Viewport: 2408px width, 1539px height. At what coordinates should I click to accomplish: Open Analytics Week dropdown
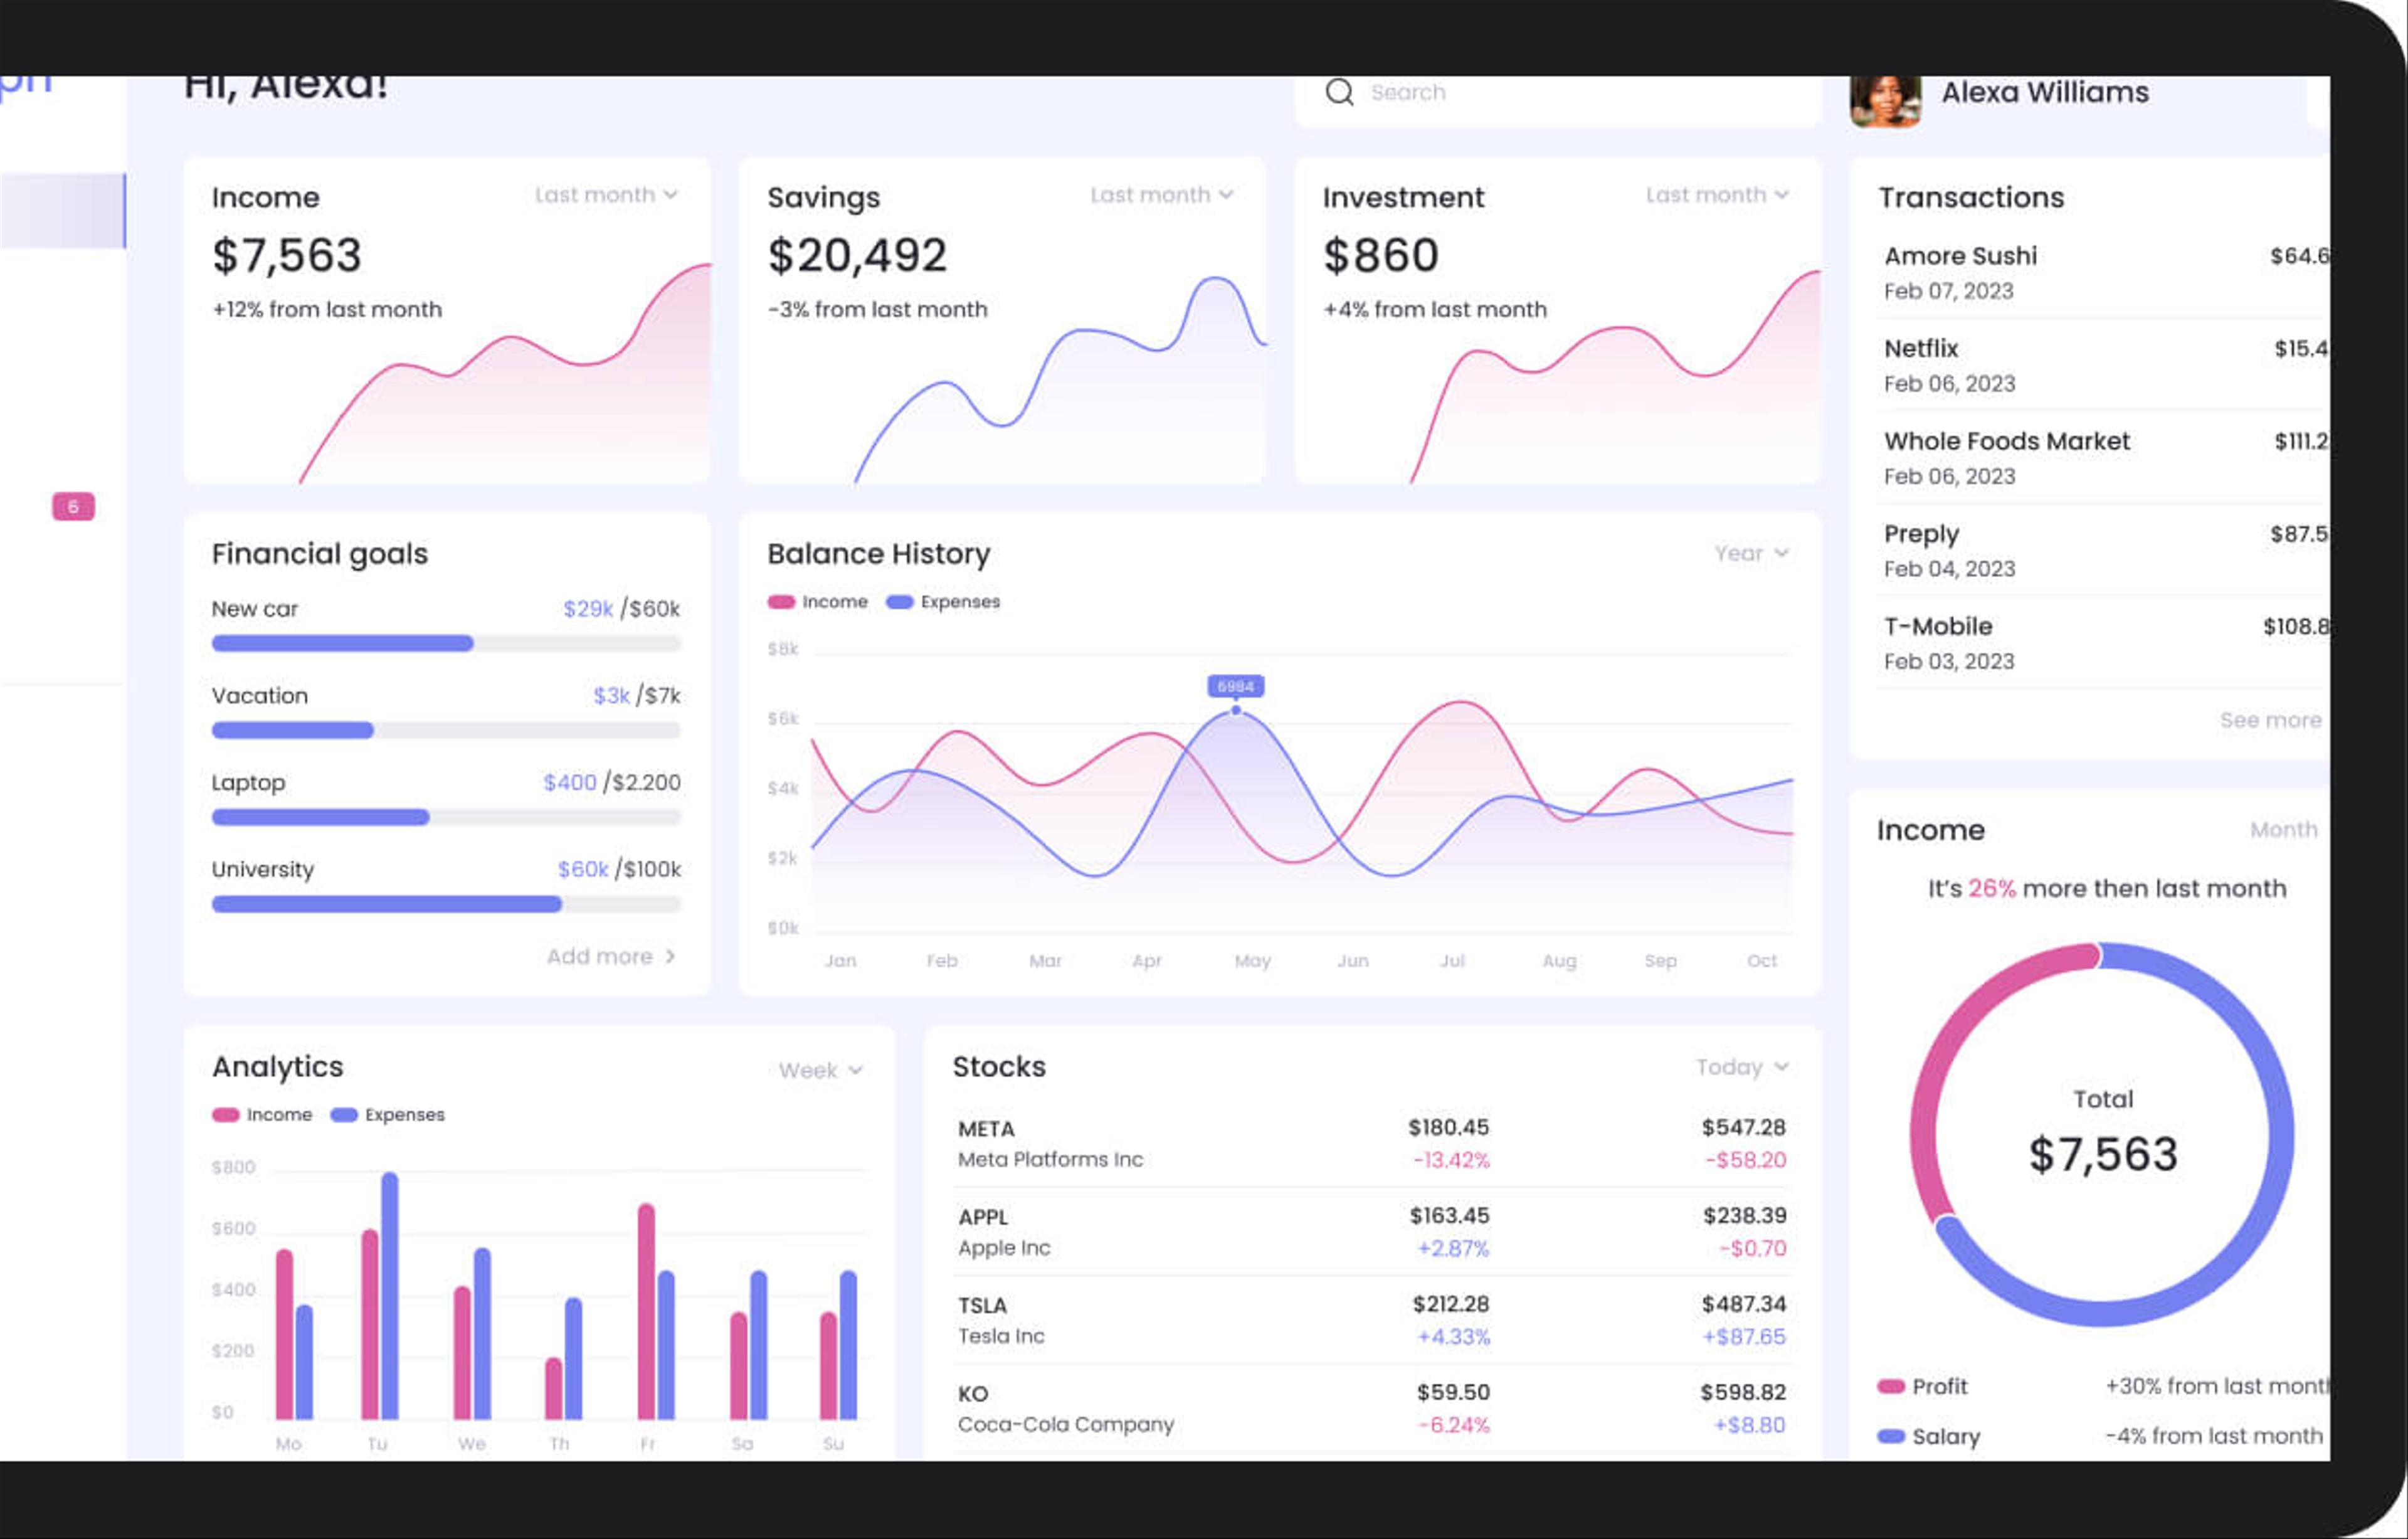pyautogui.click(x=820, y=1070)
